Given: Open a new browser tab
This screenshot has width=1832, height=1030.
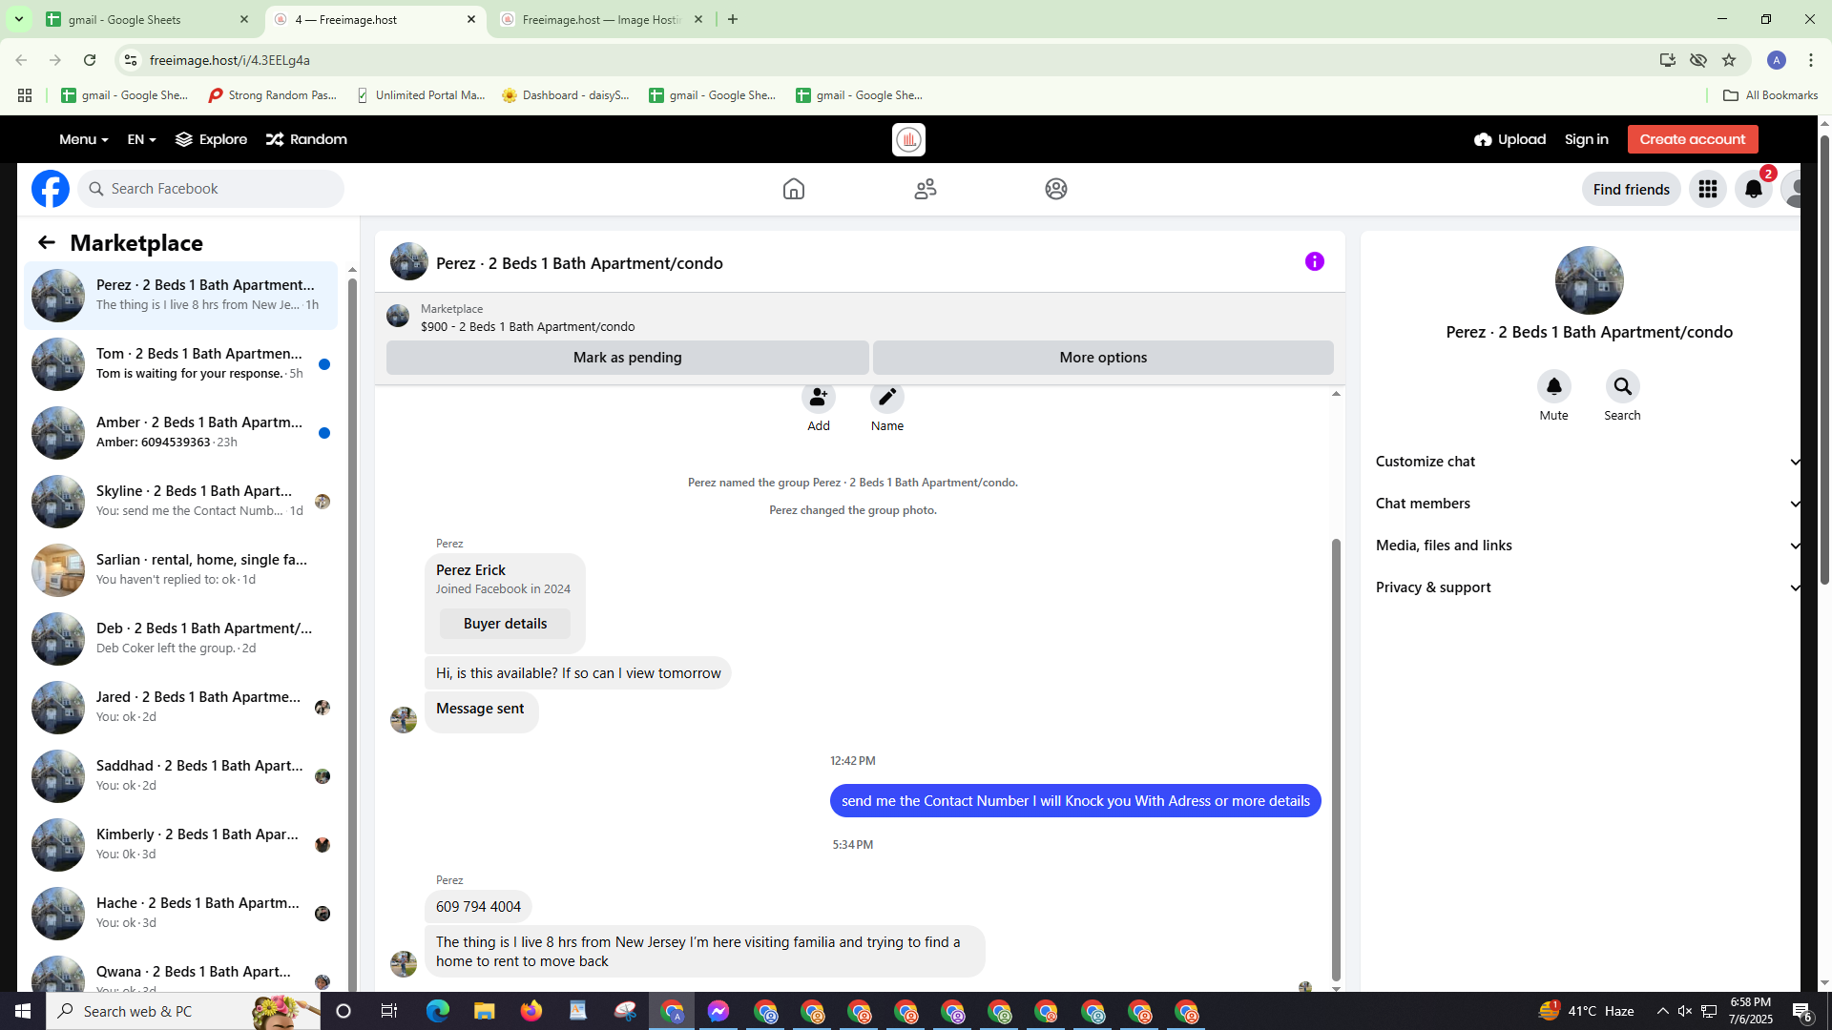Looking at the screenshot, I should click(x=733, y=19).
